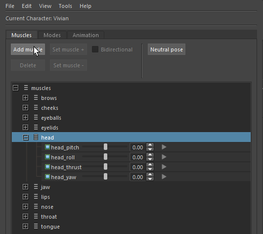
Task: Decrease head_thrust value with down stepper arrow
Action: click(150, 169)
